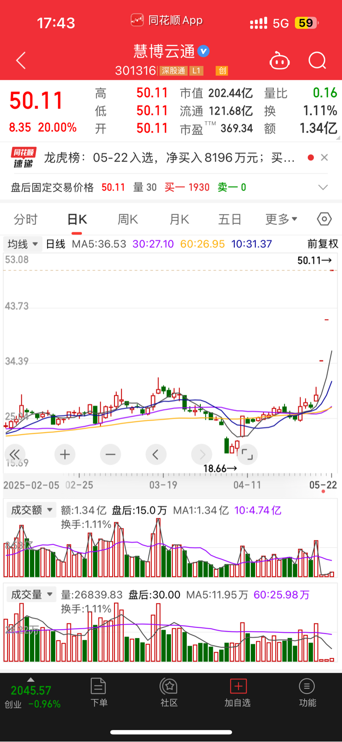Image resolution: width=342 pixels, height=742 pixels.
Task: Tap the 5G signal indicator
Action: [281, 23]
